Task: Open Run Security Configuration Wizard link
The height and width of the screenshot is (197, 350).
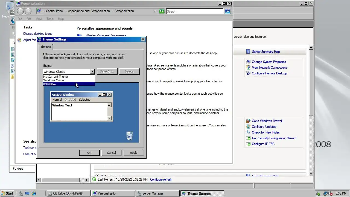Action: 274,138
